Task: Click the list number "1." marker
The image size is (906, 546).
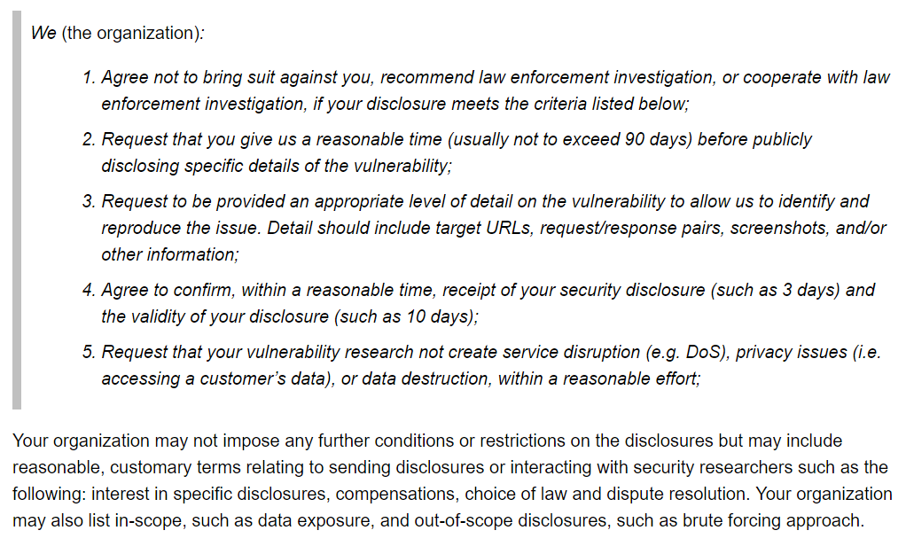Action: pyautogui.click(x=89, y=77)
